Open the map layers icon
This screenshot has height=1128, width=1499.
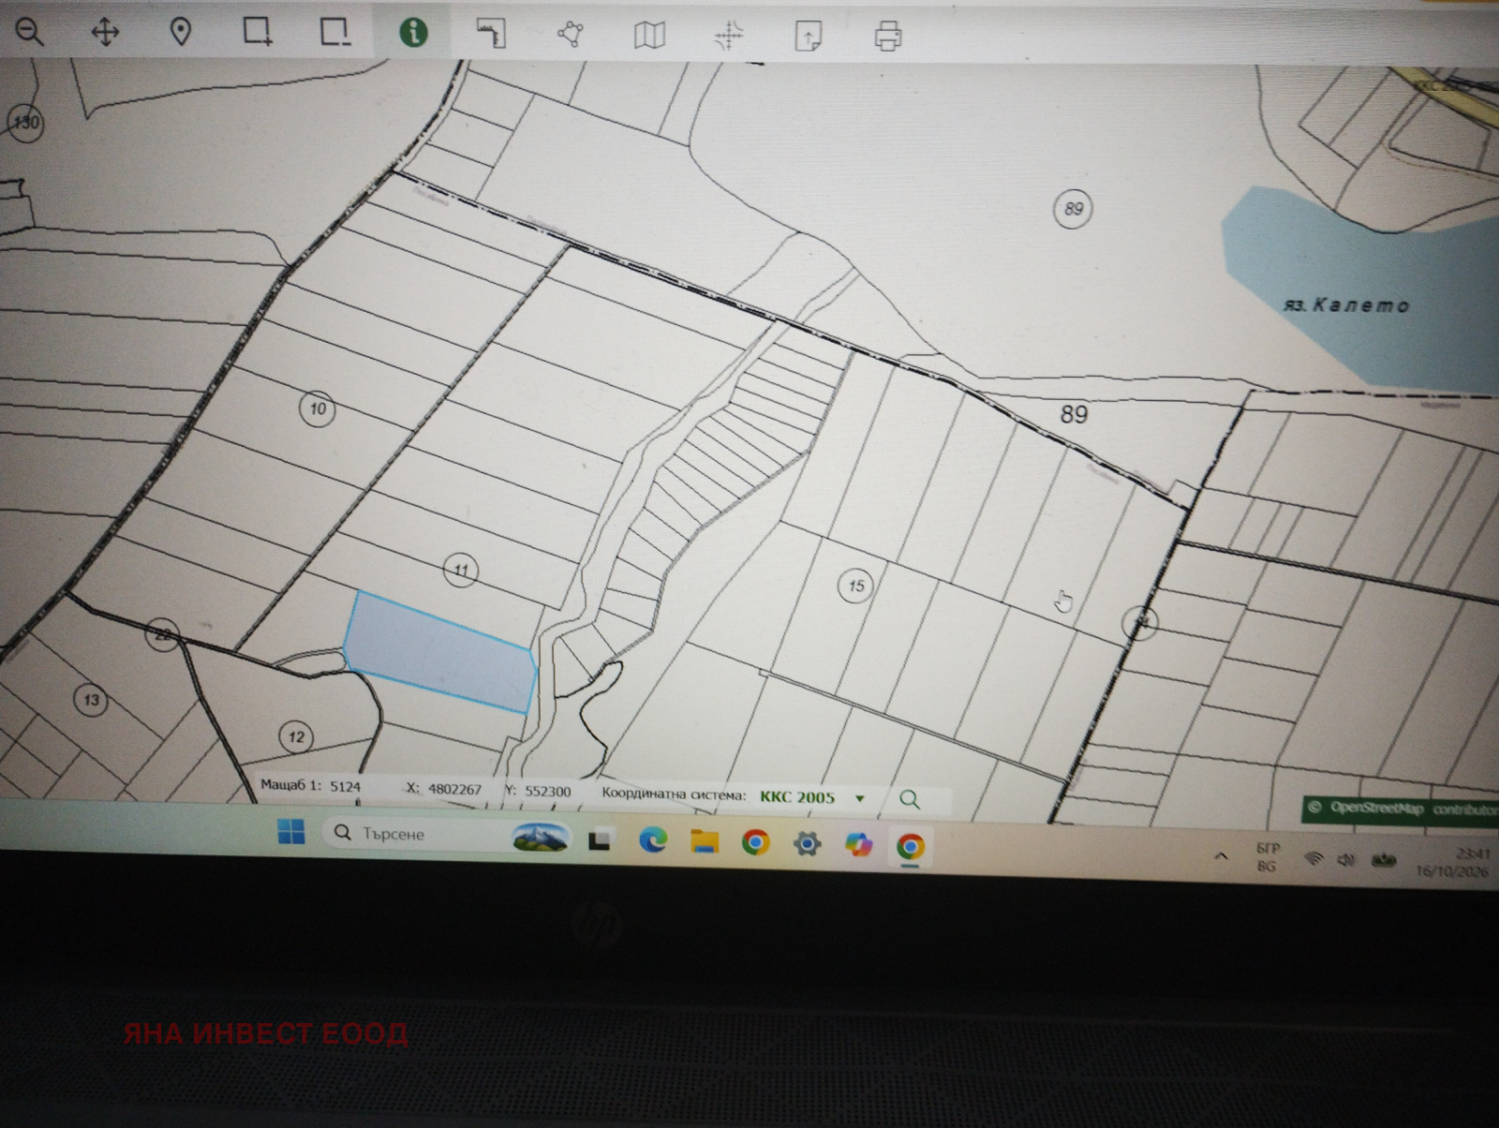pos(649,37)
